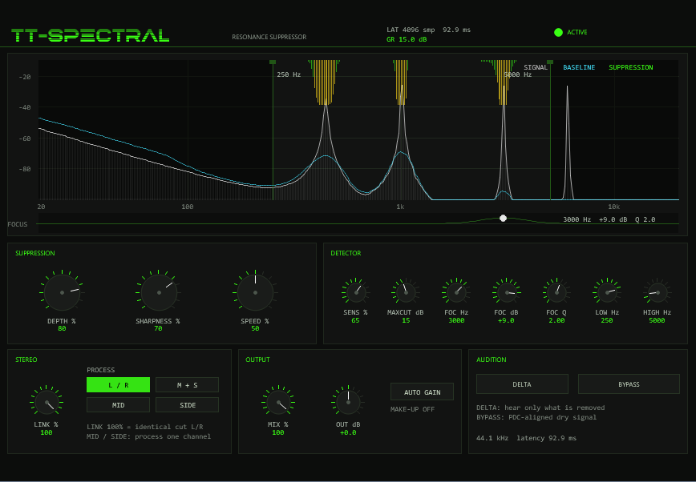The image size is (696, 482).
Task: Toggle the AUTO GAIN button
Action: (x=422, y=392)
